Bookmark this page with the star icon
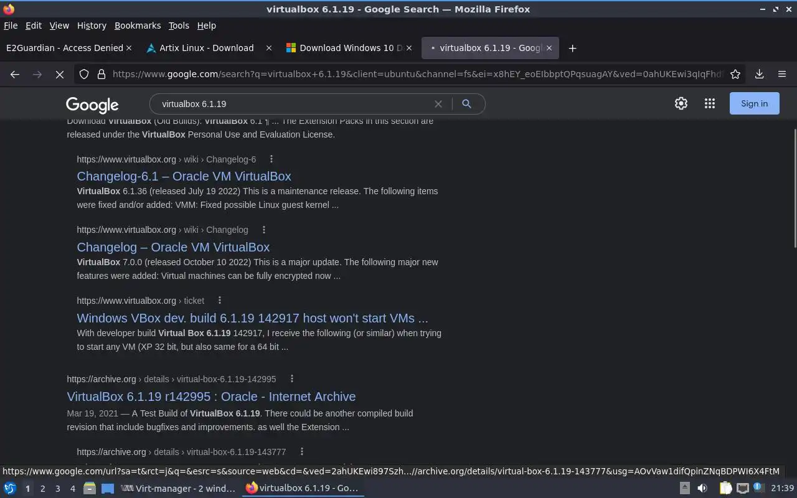Image resolution: width=797 pixels, height=498 pixels. click(x=735, y=74)
